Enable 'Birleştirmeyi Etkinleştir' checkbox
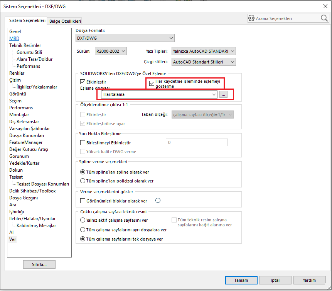The width and height of the screenshot is (332, 291). coord(83,143)
